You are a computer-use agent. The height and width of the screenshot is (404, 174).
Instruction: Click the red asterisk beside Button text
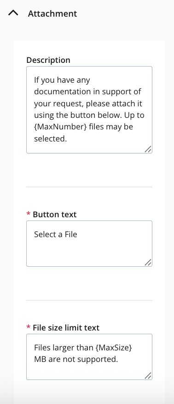[x=28, y=214]
